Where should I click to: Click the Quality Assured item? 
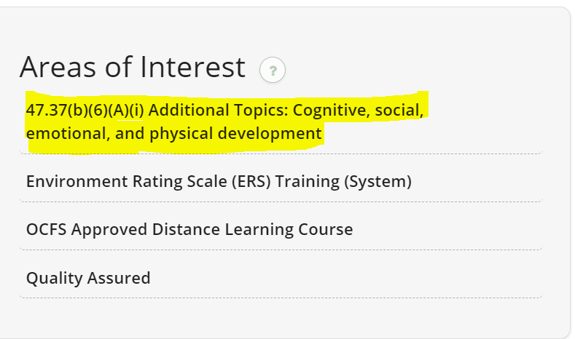tap(88, 278)
